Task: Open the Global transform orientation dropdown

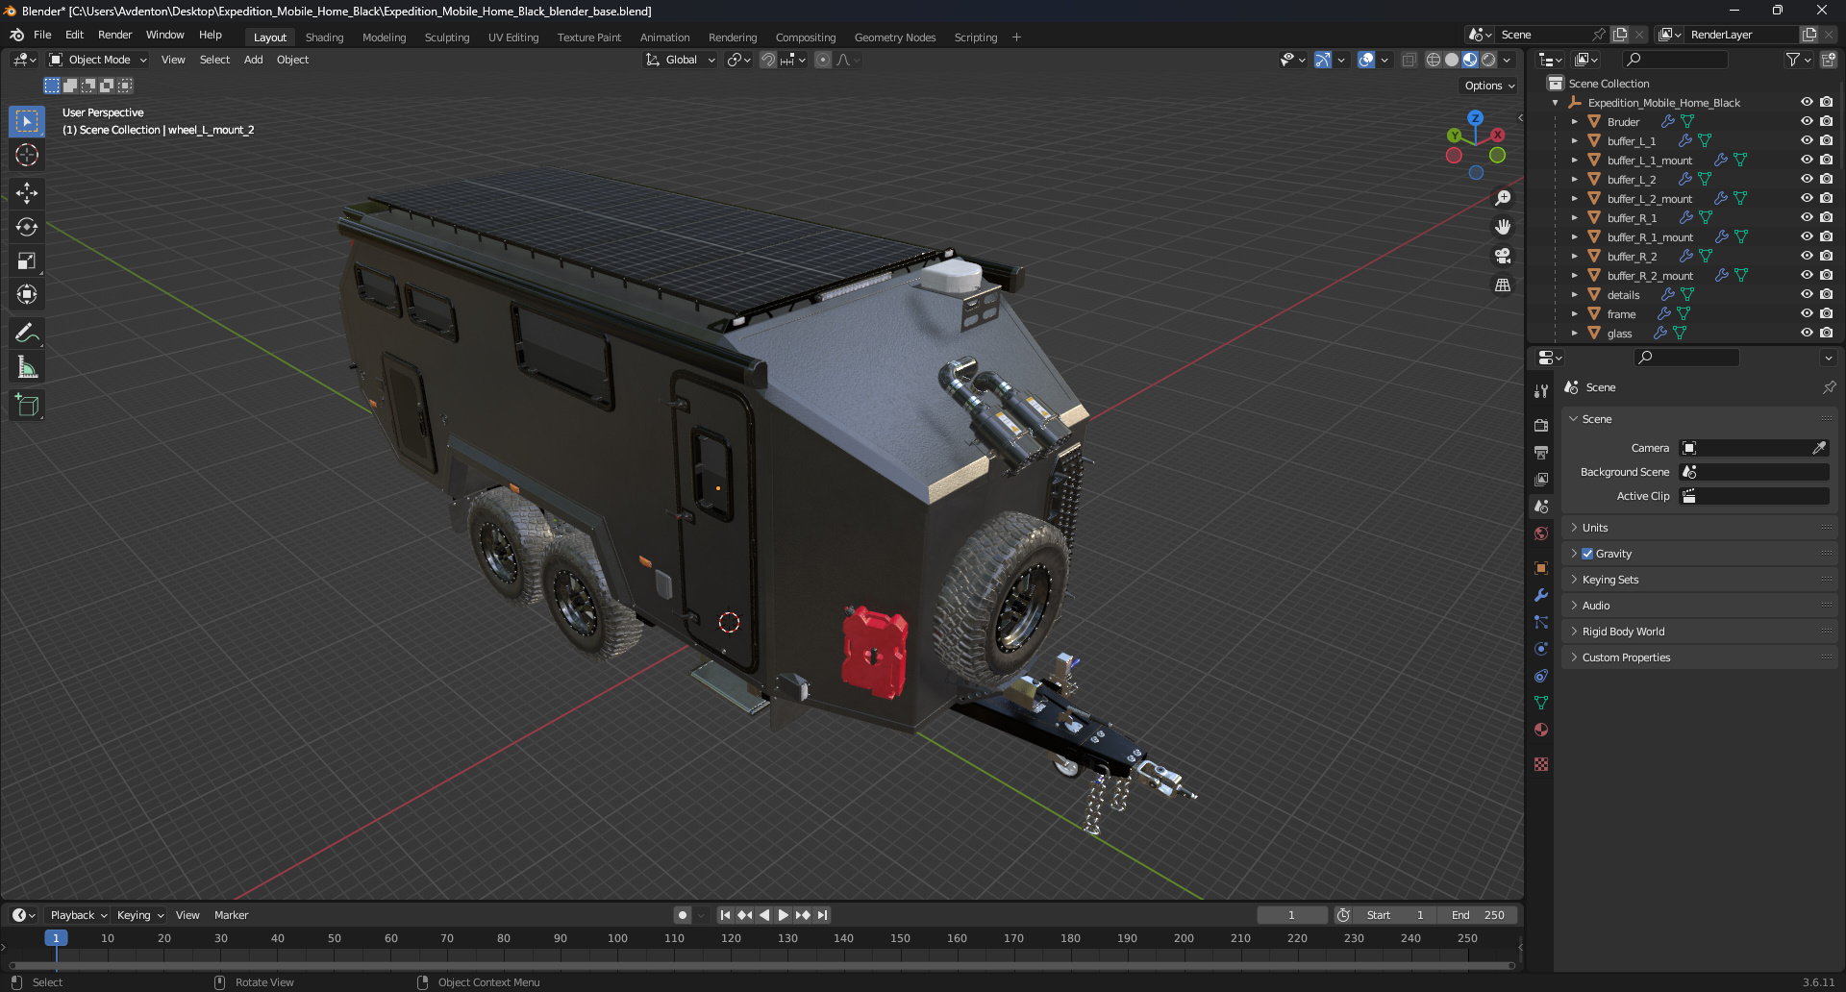Action: [680, 60]
